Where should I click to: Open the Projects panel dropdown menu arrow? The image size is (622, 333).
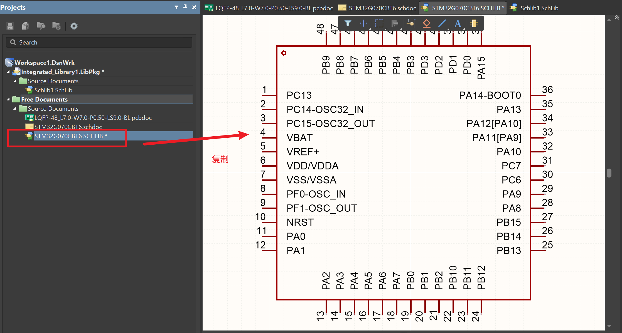tap(176, 7)
